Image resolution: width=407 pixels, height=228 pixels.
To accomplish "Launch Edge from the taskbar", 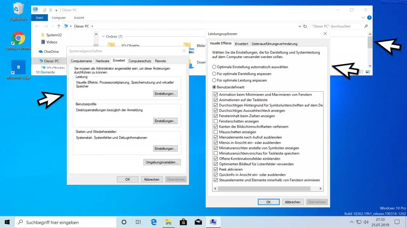I will (153, 222).
